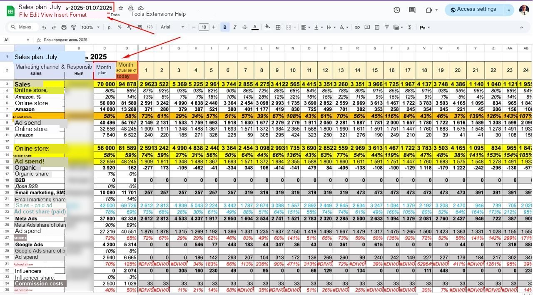Open the fill color picker
Image resolution: width=533 pixels, height=295 pixels.
pos(267,27)
